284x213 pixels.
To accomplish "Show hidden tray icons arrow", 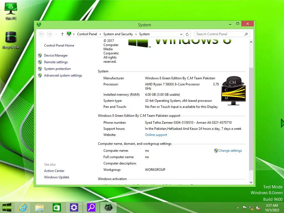I will click(x=238, y=208).
